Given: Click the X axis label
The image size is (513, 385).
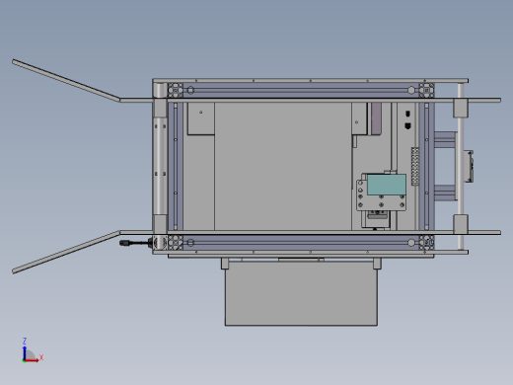Looking at the screenshot, I should point(41,357).
